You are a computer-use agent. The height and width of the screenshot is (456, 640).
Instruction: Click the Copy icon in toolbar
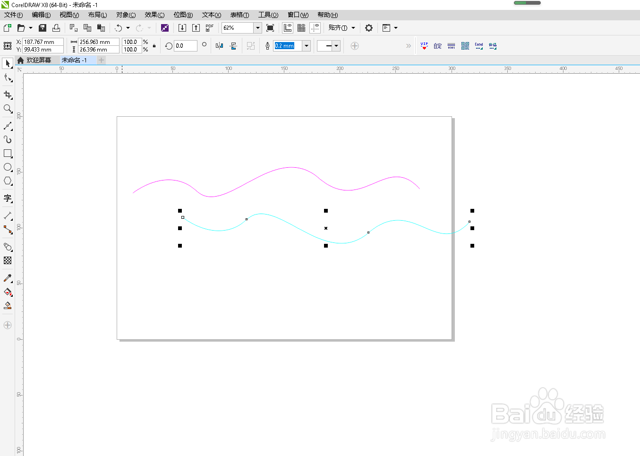87,28
